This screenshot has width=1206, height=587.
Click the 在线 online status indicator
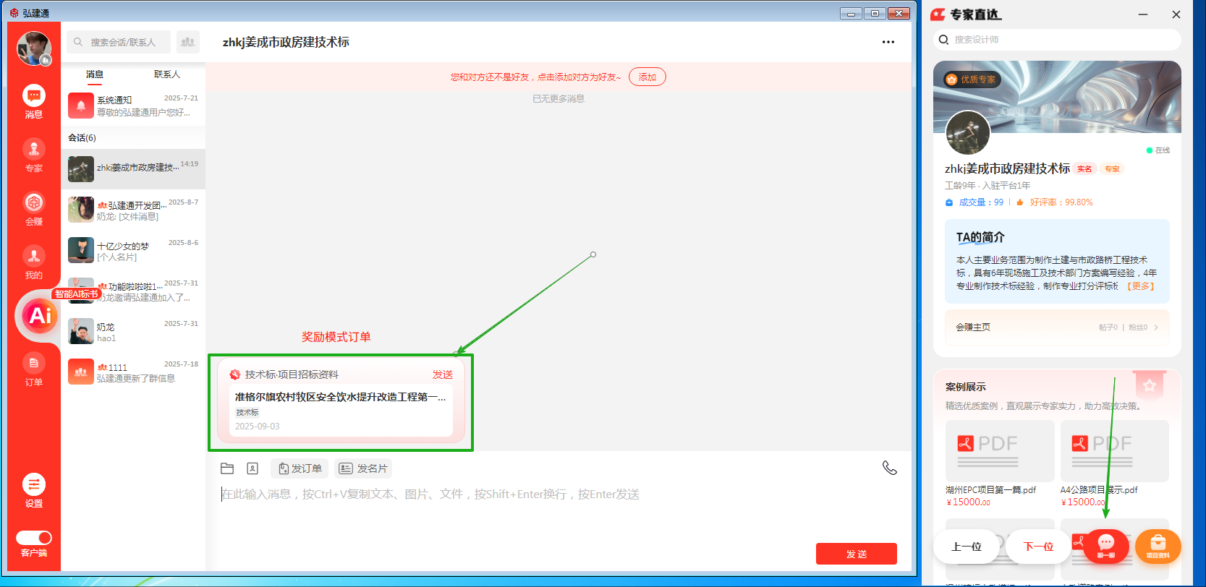1158,150
